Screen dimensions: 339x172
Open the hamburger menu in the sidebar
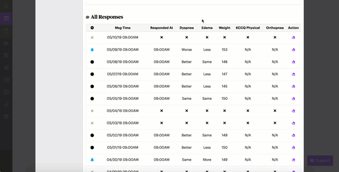(x=6, y=6)
